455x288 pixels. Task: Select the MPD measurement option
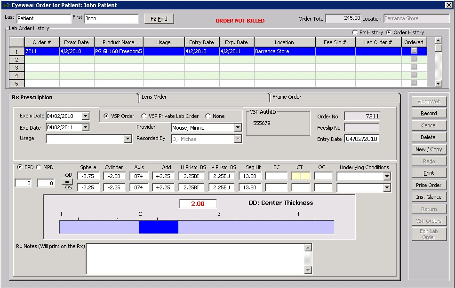(x=39, y=167)
